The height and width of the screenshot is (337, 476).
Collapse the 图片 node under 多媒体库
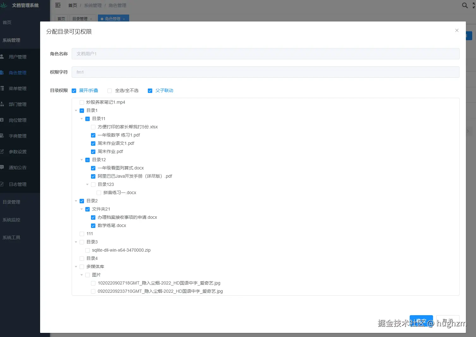(81, 275)
